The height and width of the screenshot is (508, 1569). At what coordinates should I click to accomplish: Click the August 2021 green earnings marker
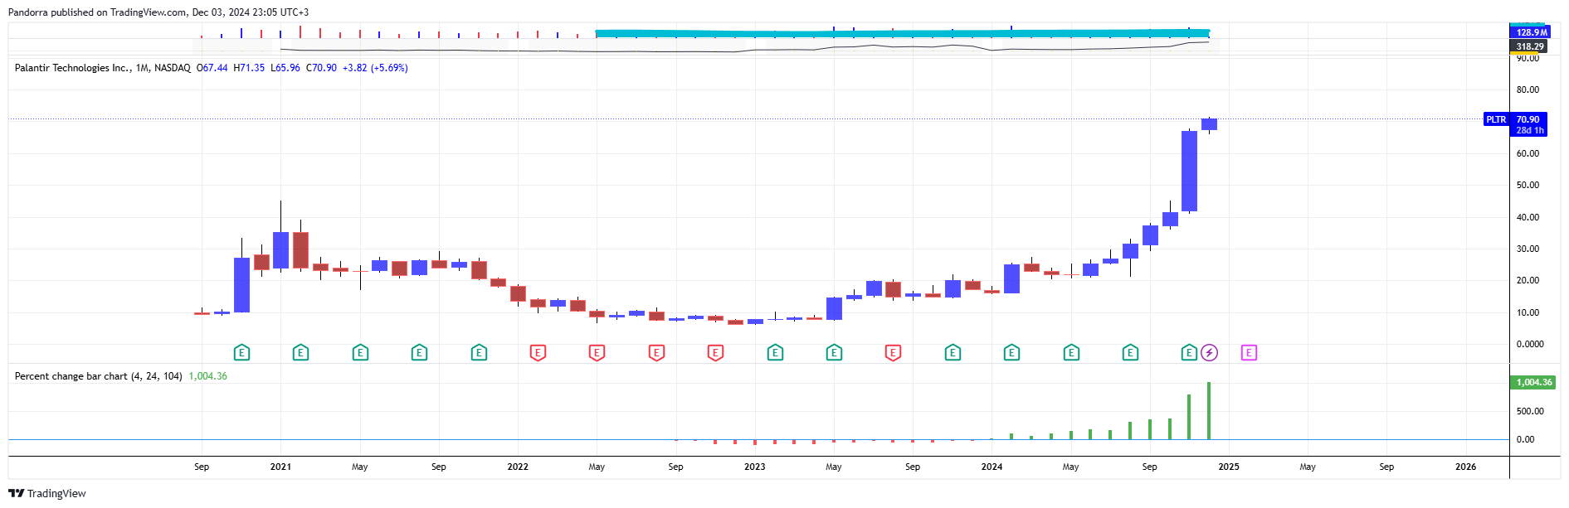click(x=419, y=353)
